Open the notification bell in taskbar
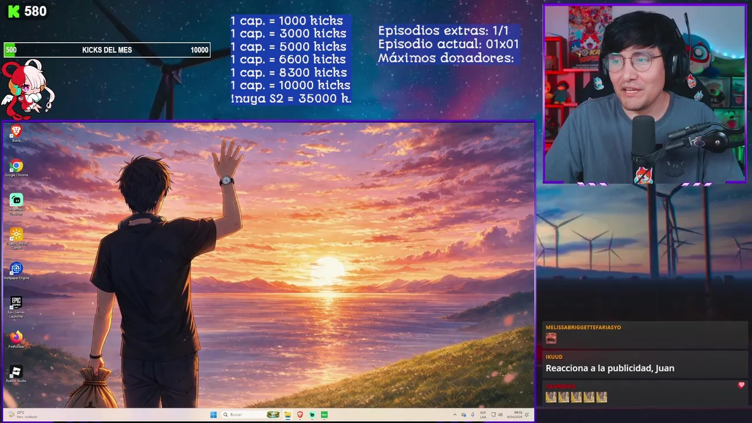 point(527,414)
